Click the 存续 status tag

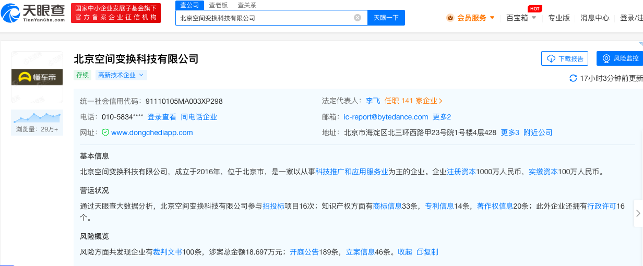coord(83,75)
